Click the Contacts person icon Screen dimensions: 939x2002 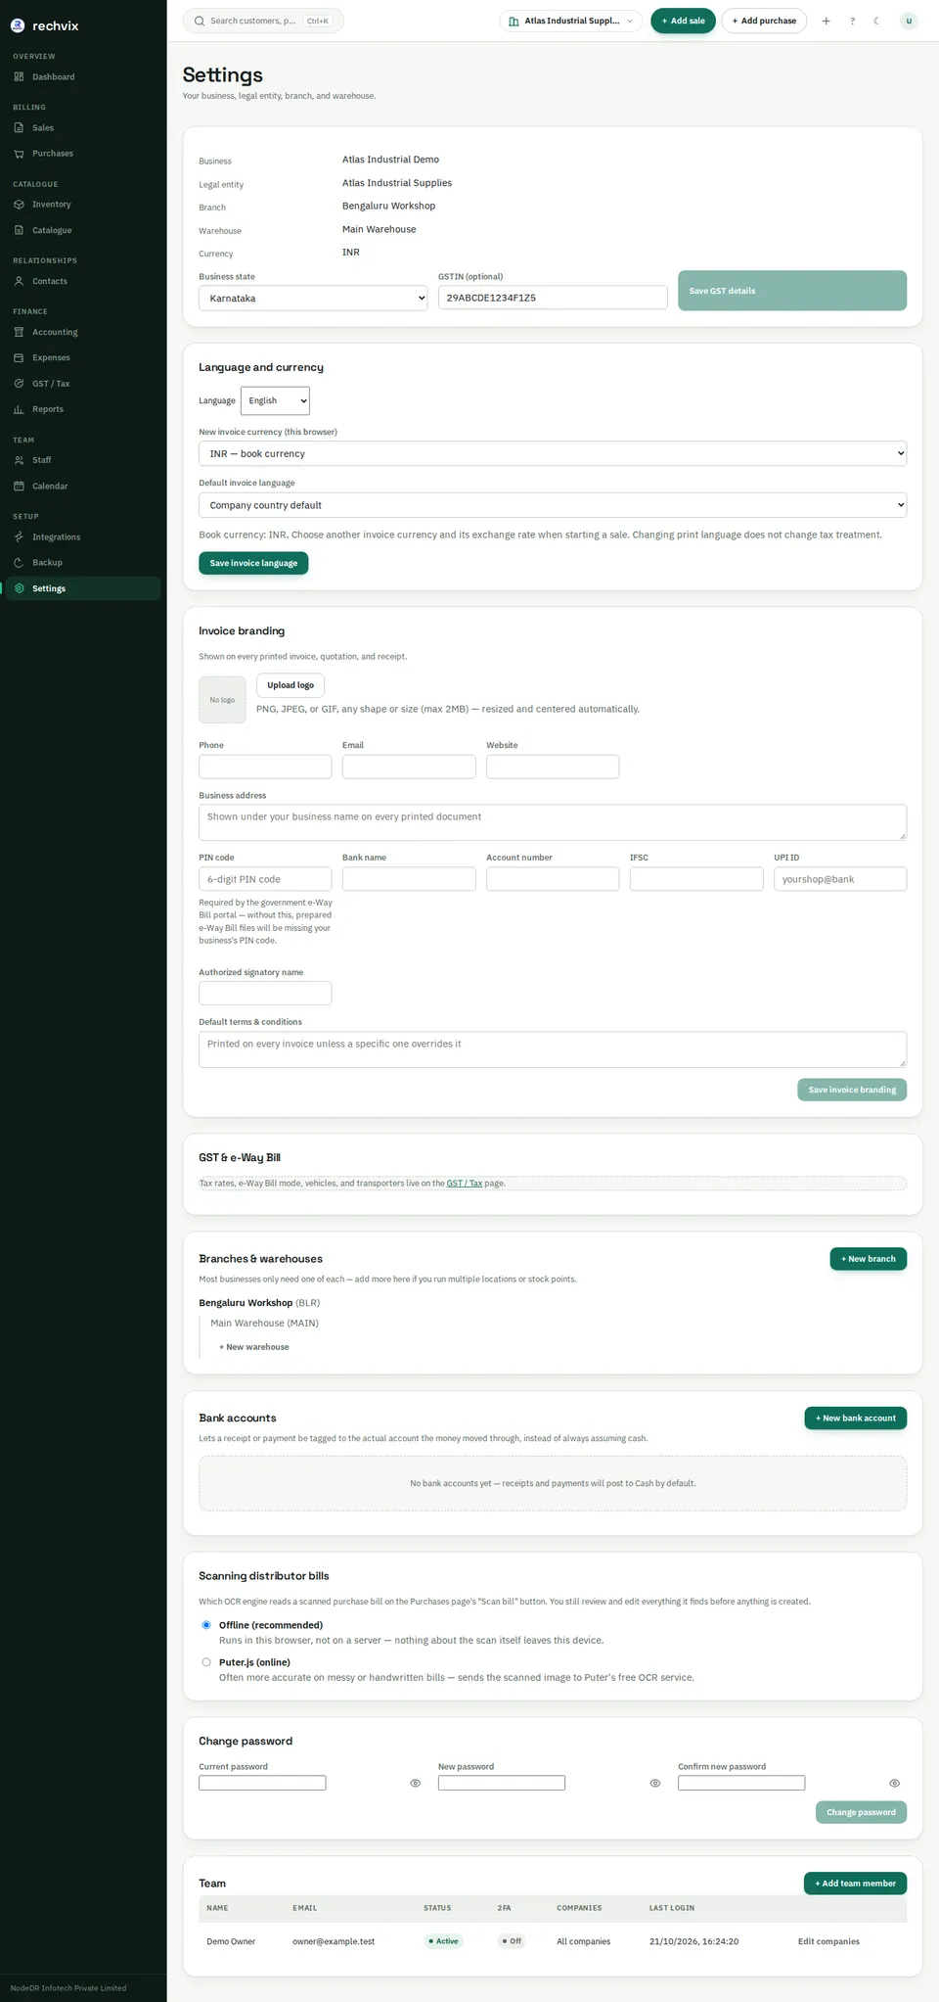coord(19,281)
